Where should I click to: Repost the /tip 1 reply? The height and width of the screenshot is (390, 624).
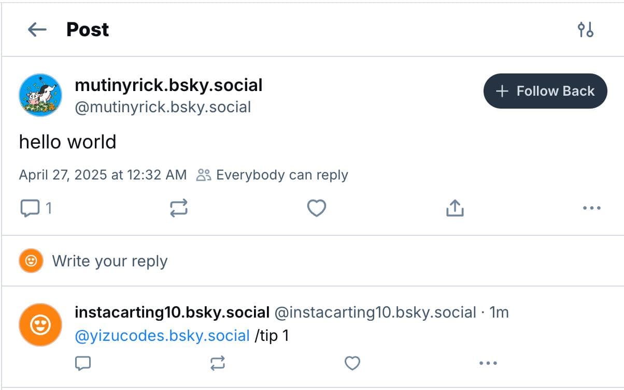(x=218, y=363)
